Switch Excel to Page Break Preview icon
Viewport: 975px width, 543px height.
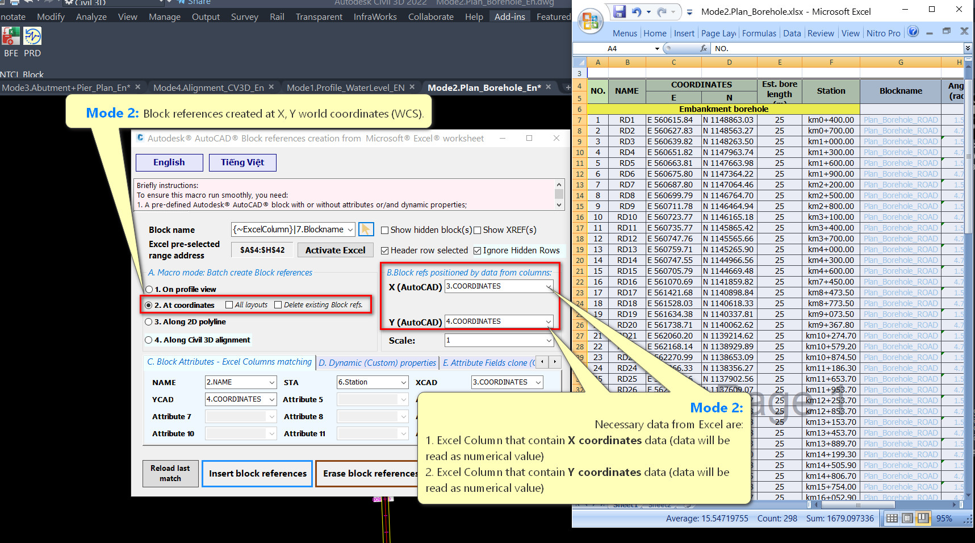click(923, 518)
